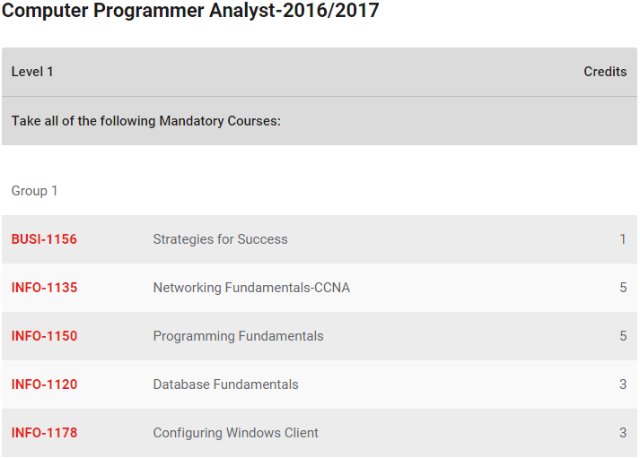Open the BUSI-1156 course link
Screen dimensions: 640x458
pyautogui.click(x=44, y=239)
